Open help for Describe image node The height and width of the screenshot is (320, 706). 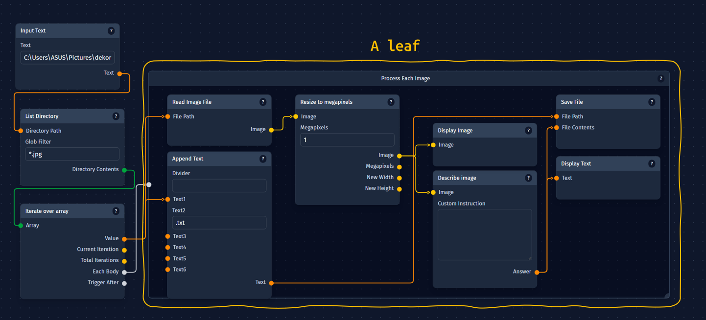click(x=528, y=178)
